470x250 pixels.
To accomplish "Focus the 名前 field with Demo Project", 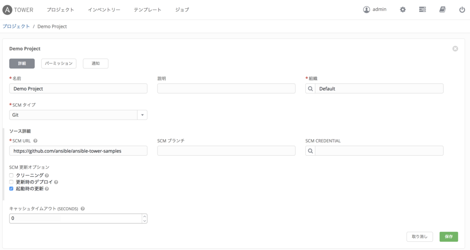I will click(78, 89).
